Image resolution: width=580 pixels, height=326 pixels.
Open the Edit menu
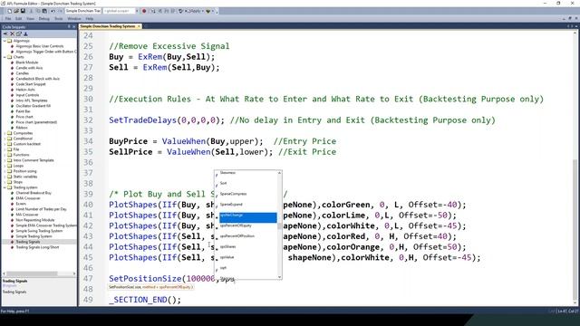tap(18, 18)
